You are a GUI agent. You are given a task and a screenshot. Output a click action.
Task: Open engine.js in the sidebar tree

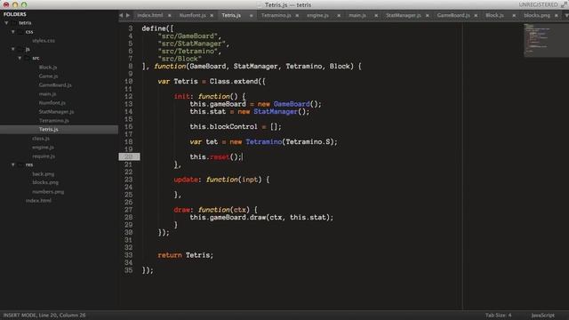pos(43,148)
